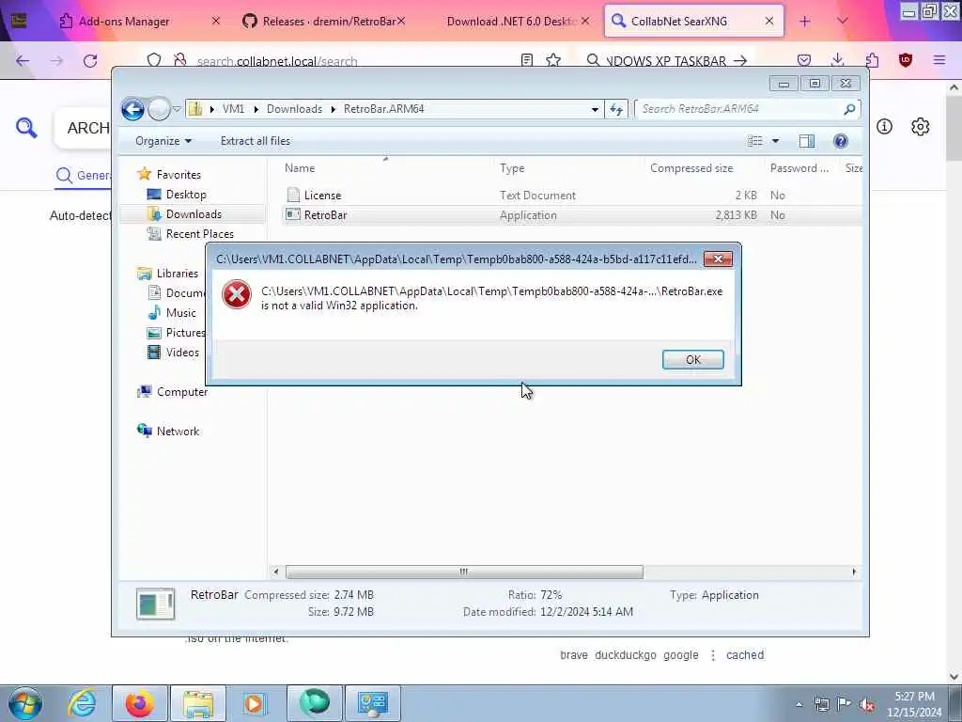Open Recent Places in navigation pane
Image resolution: width=962 pixels, height=722 pixels.
pyautogui.click(x=199, y=234)
